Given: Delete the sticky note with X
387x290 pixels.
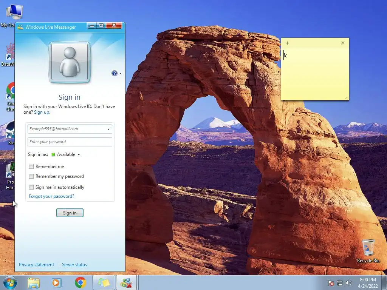Looking at the screenshot, I should tap(343, 43).
